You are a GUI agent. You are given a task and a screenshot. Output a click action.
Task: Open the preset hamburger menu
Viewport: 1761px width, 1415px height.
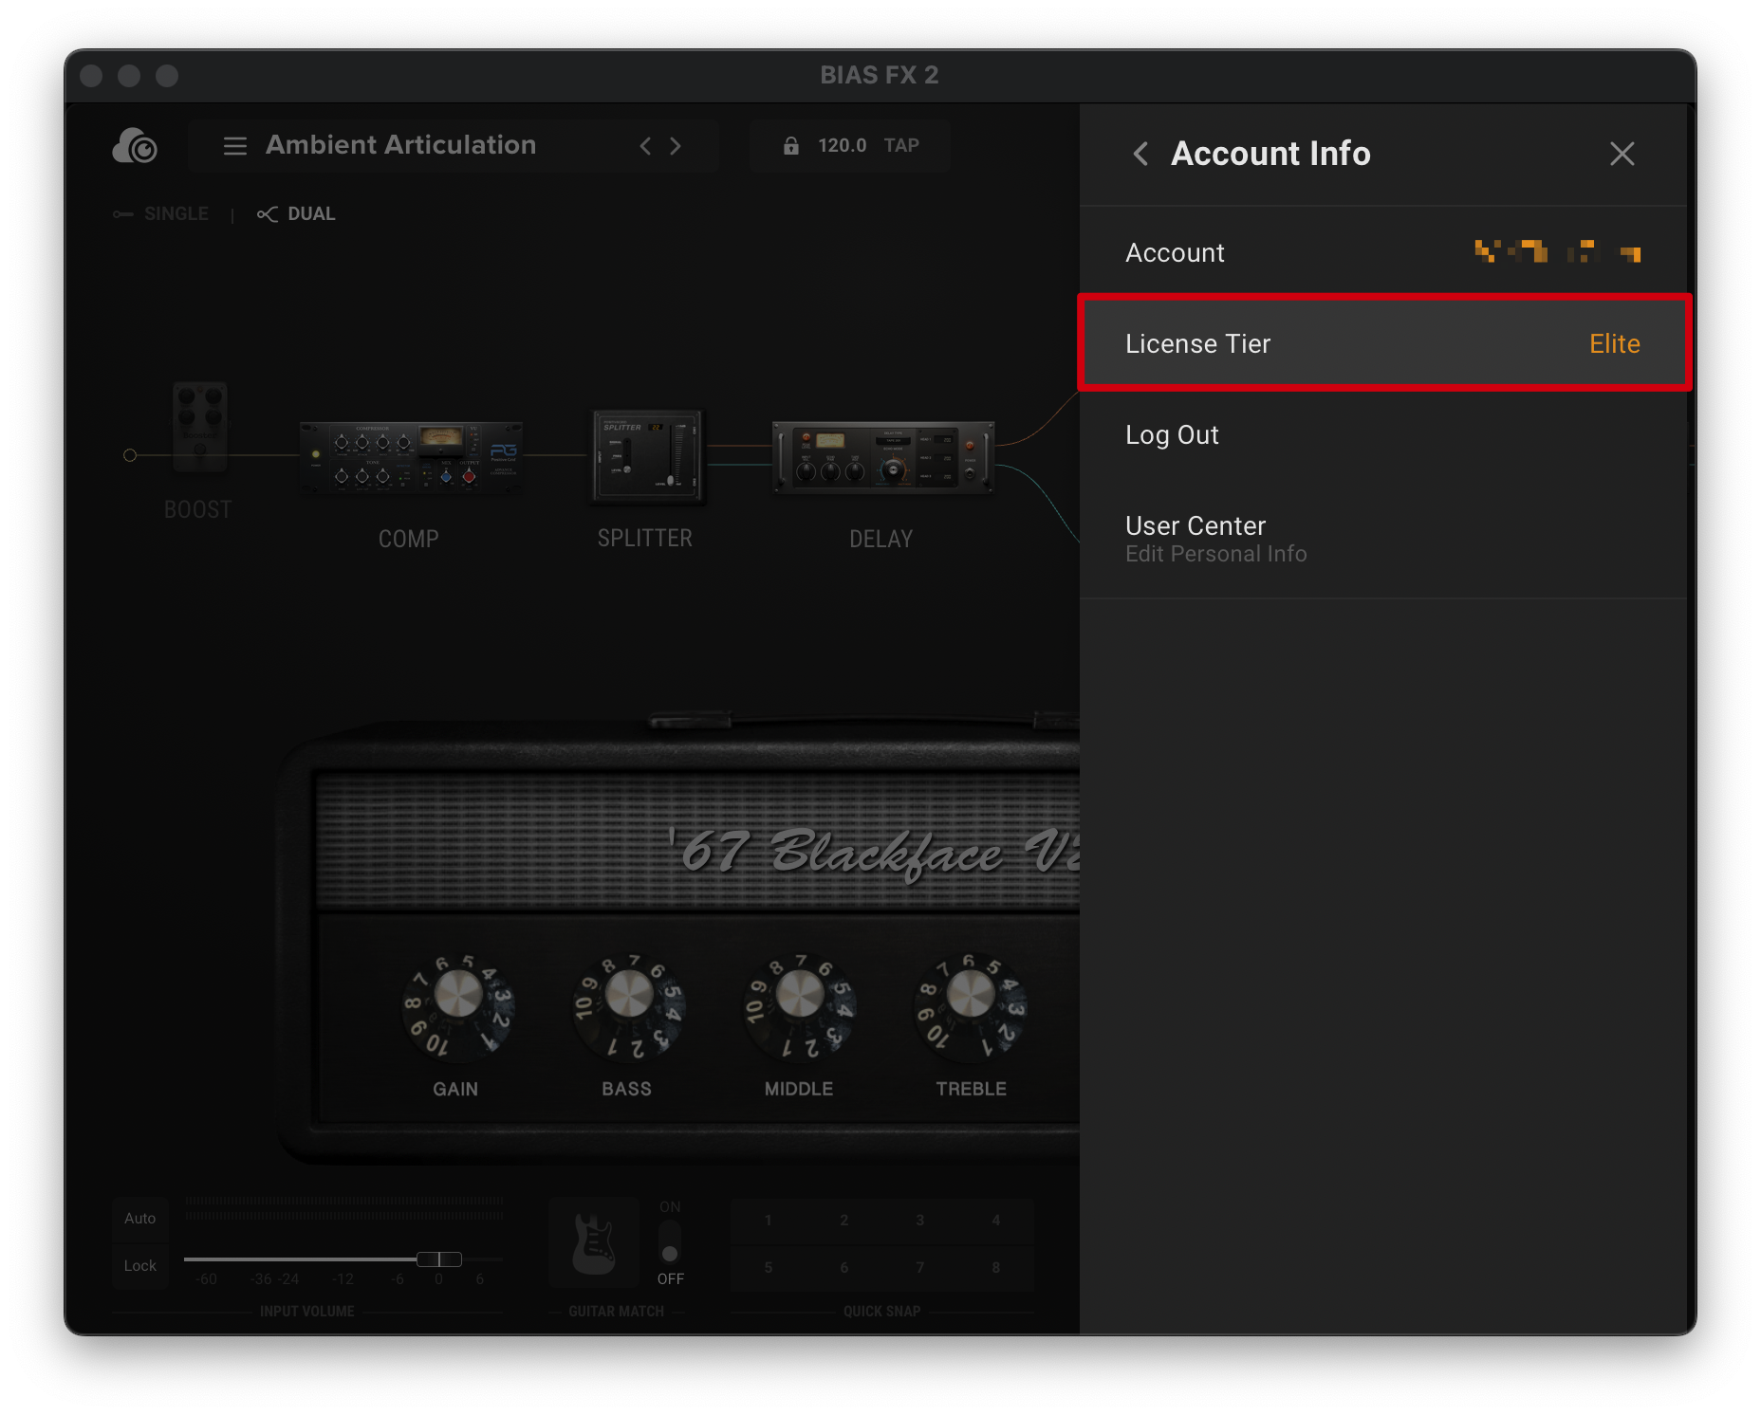click(234, 146)
